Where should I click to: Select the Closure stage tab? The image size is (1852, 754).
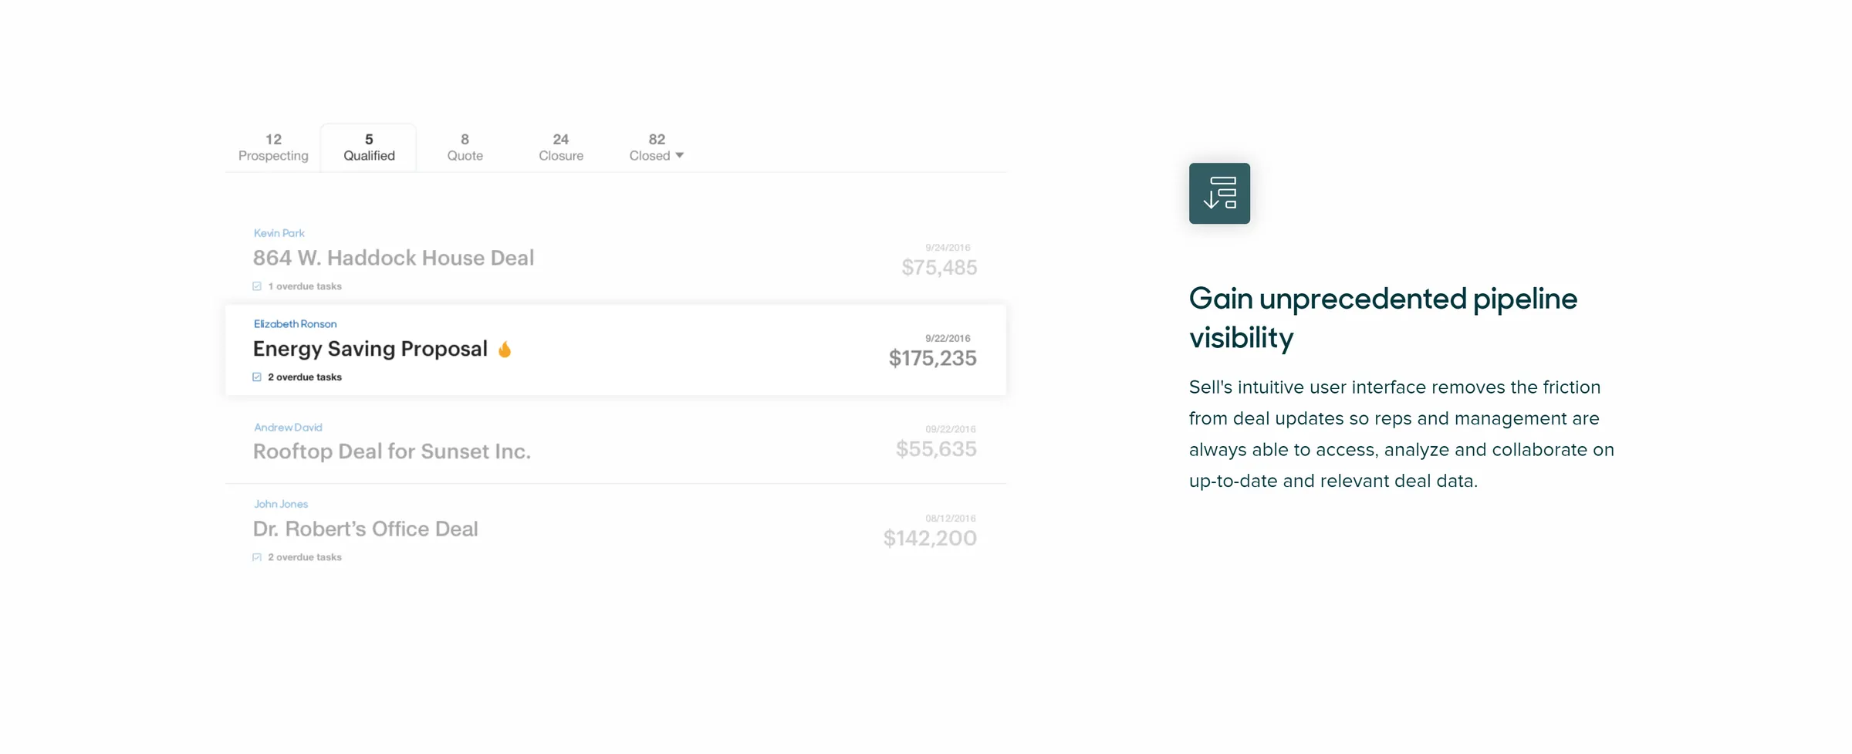pyautogui.click(x=560, y=147)
